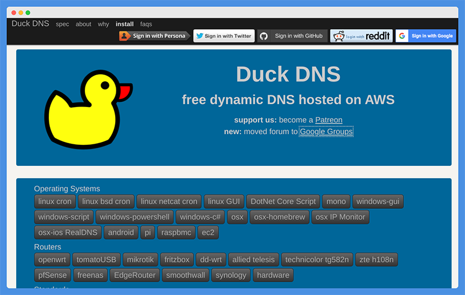
Task: Log in with reddit
Action: [x=361, y=36]
